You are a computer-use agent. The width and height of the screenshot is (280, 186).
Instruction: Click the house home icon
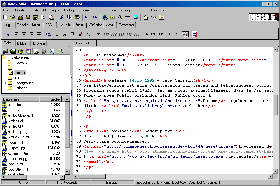tap(146, 17)
